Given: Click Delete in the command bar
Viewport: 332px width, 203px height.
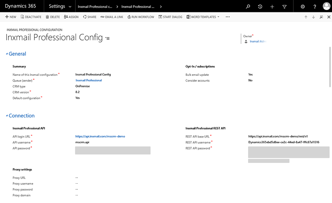Looking at the screenshot, I should click(53, 17).
